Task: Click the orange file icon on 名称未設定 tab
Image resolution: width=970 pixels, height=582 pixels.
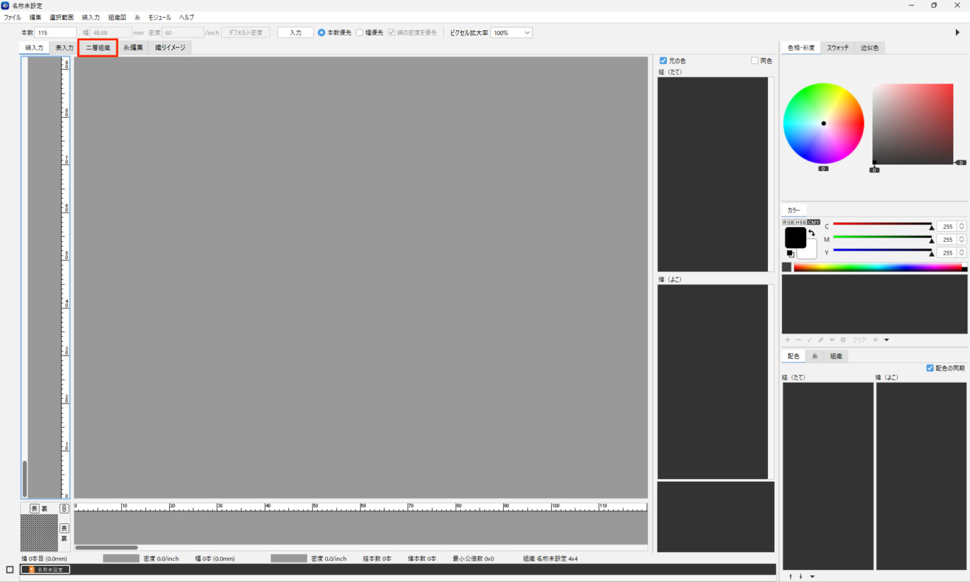Action: tap(31, 569)
